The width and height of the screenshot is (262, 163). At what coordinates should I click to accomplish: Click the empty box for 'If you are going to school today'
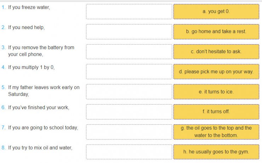[x=129, y=131]
